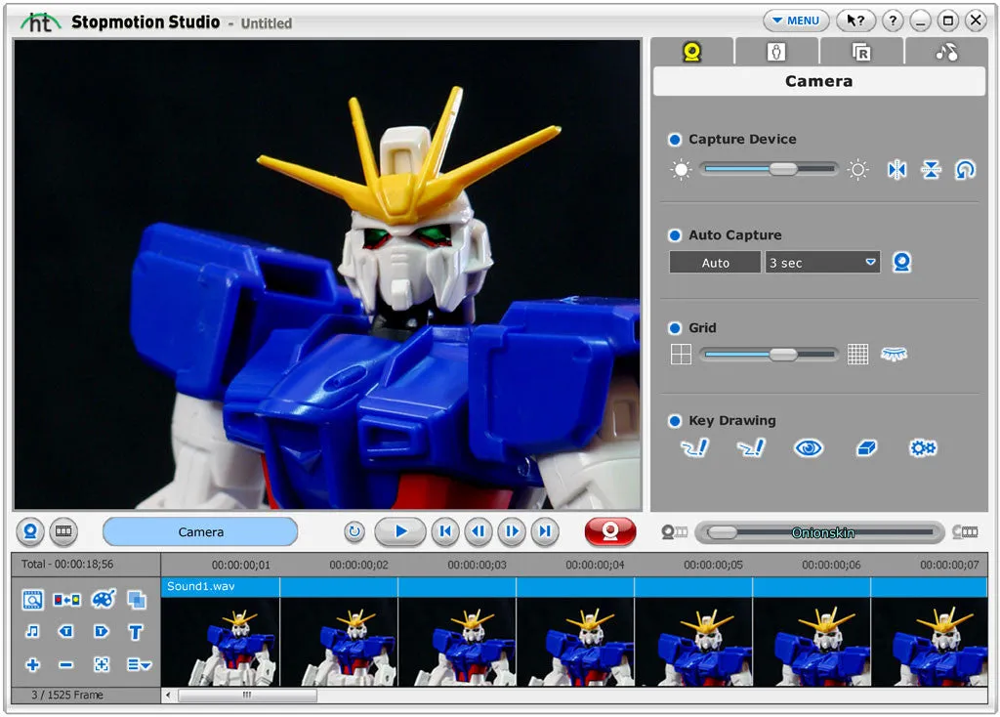Viewport: 1000px width, 717px height.
Task: Click the magnifier frame preview tool
Action: point(32,599)
